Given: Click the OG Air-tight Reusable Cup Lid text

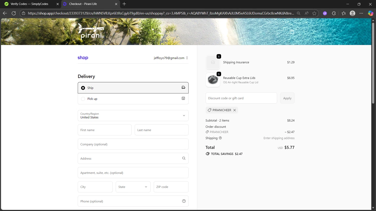Looking at the screenshot, I should pyautogui.click(x=241, y=82).
